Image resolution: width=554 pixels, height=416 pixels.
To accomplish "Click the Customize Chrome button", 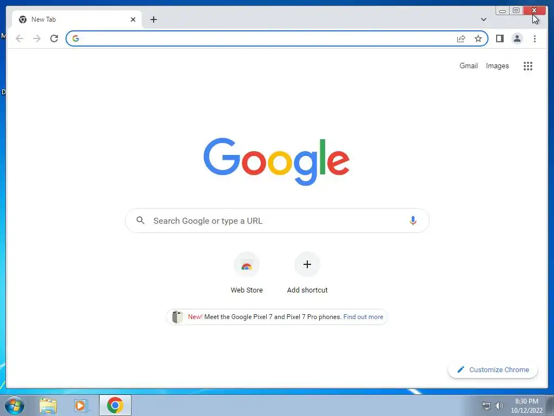I will click(493, 369).
